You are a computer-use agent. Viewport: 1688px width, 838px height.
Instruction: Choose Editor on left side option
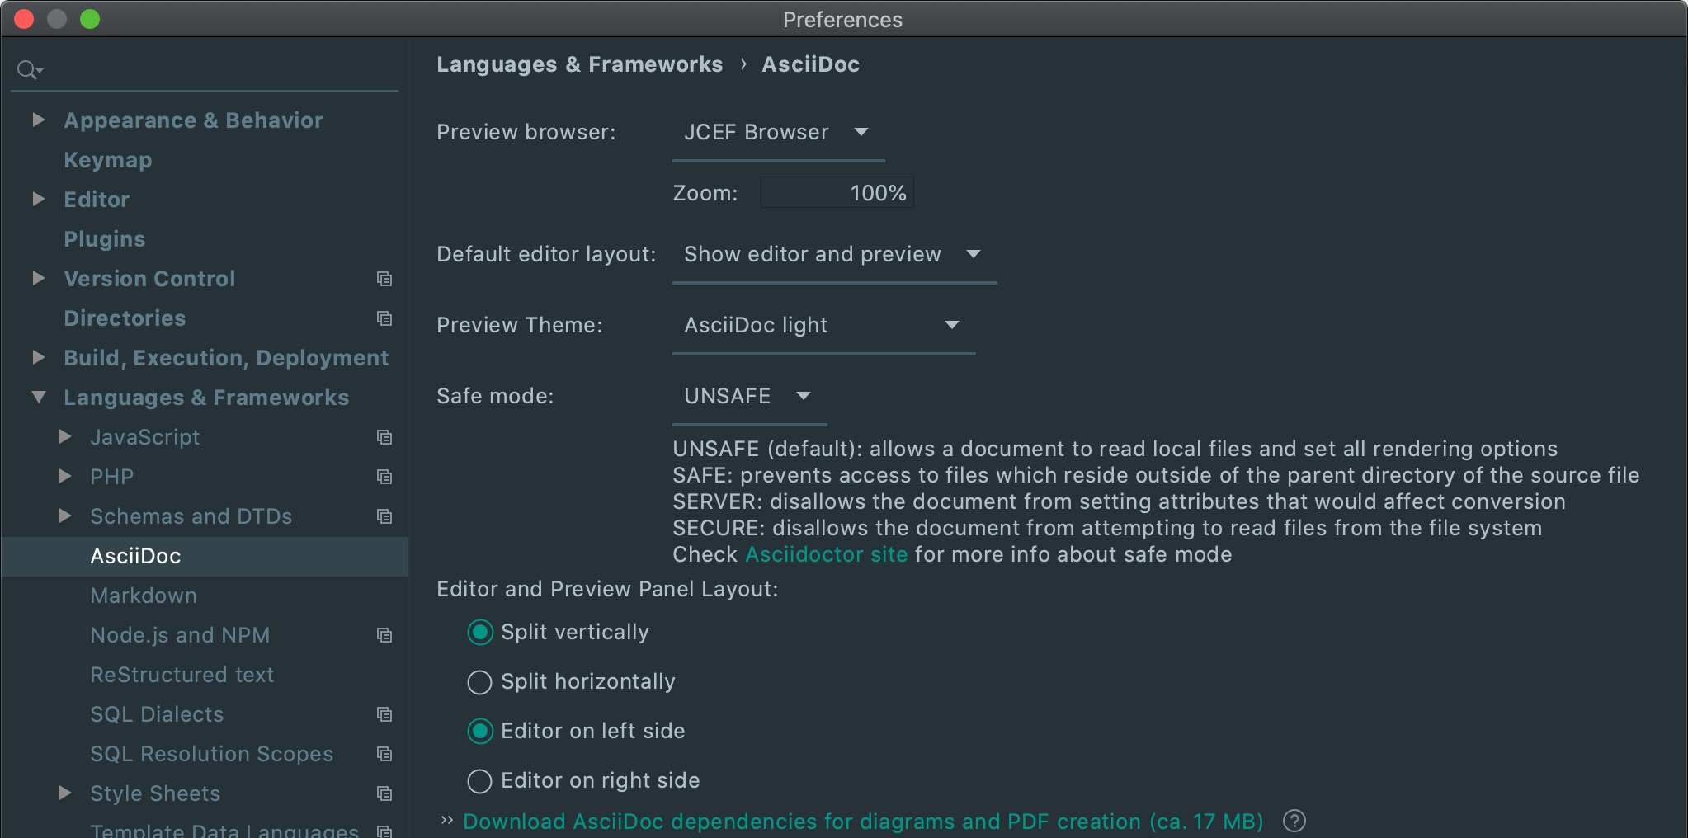coord(480,732)
